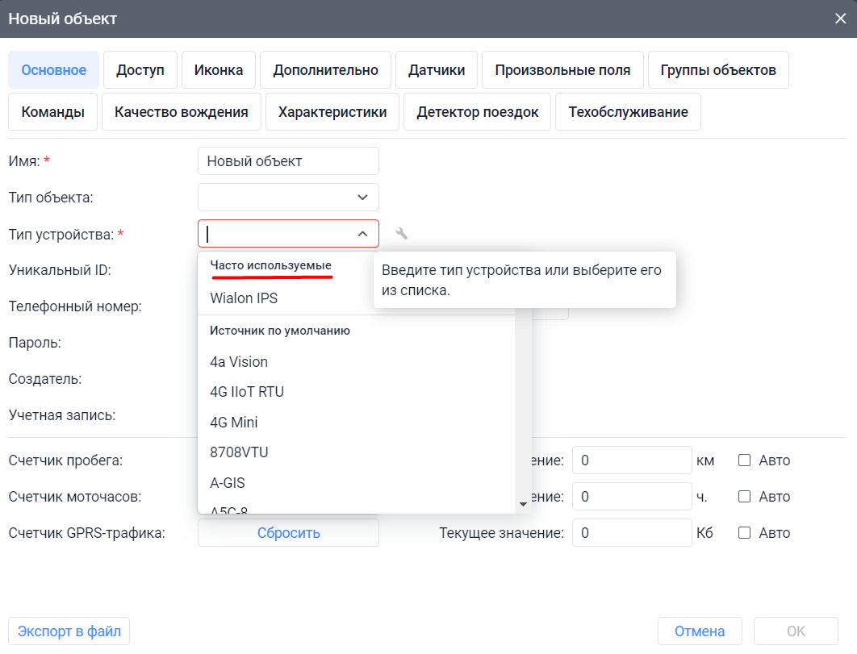This screenshot has height=654, width=857.
Task: Open the Иконка tab
Action: [x=218, y=69]
